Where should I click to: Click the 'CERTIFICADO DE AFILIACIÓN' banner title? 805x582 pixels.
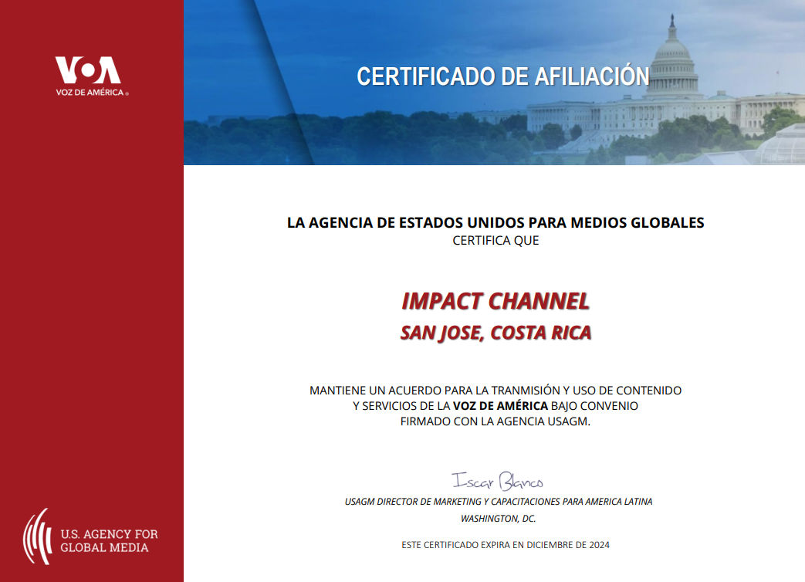(502, 76)
